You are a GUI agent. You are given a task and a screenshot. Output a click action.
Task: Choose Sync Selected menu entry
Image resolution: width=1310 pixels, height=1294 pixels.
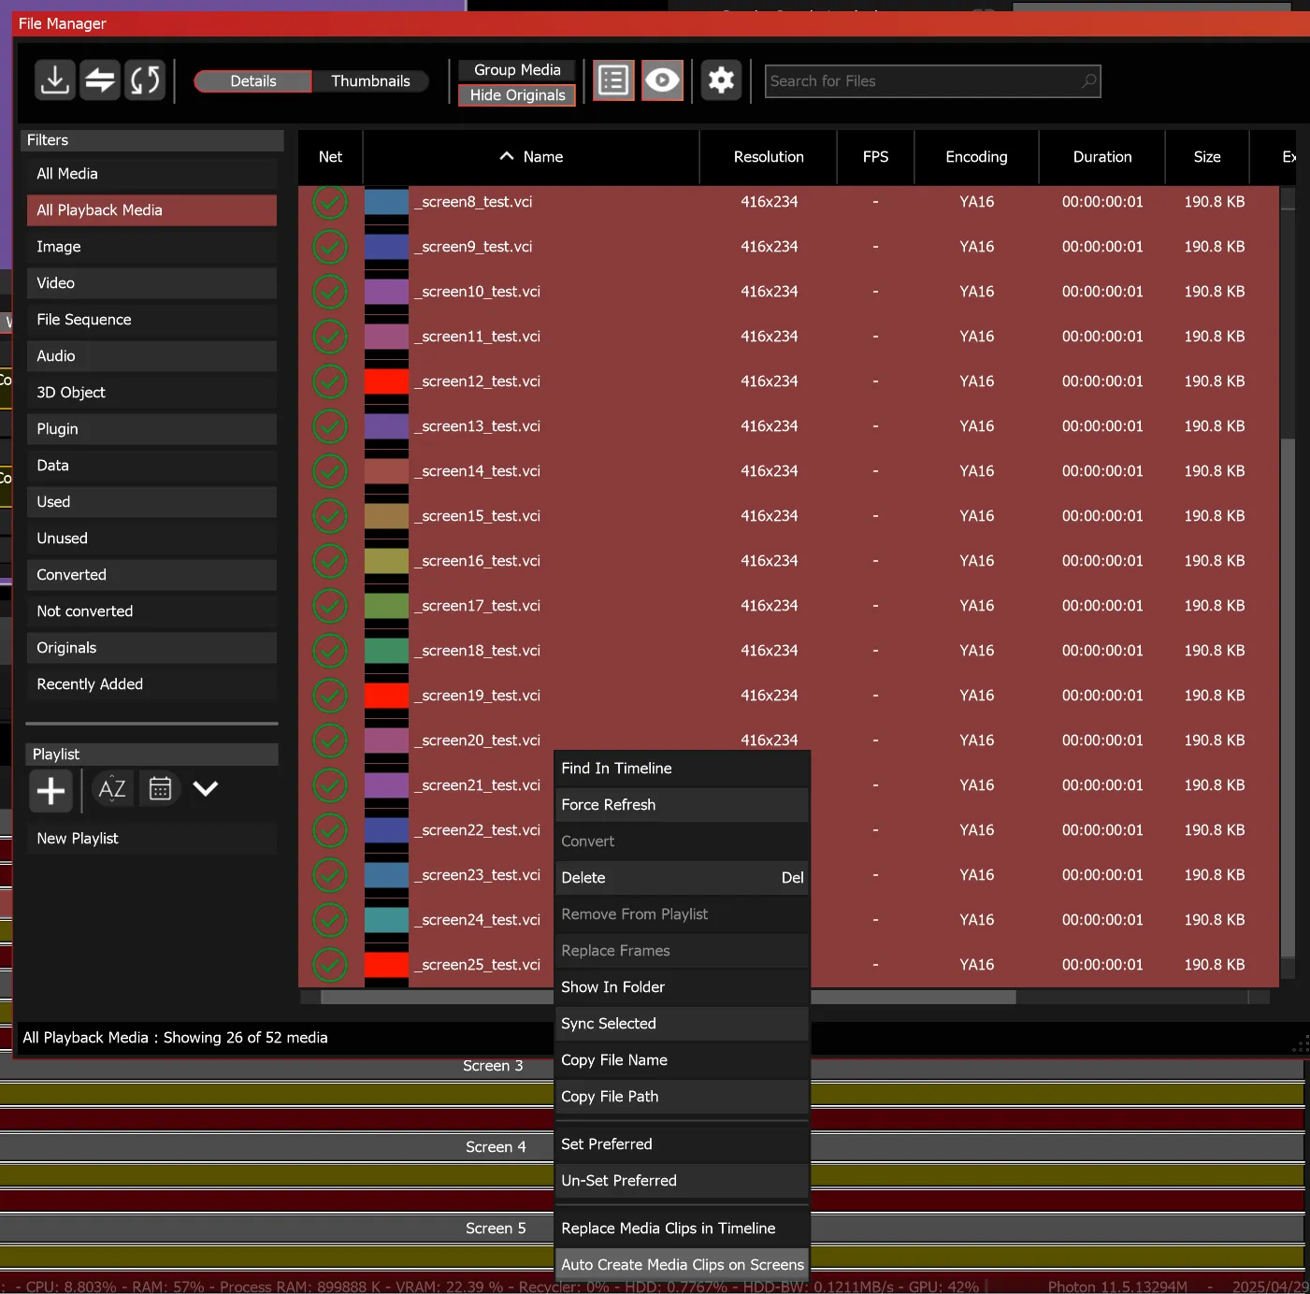point(682,1024)
